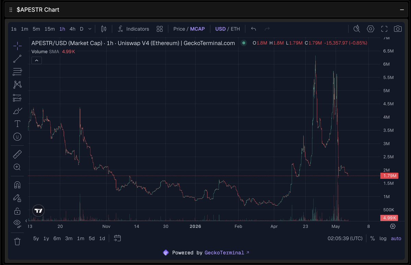Open chart settings hexagon icon
The height and width of the screenshot is (265, 411).
(370, 29)
